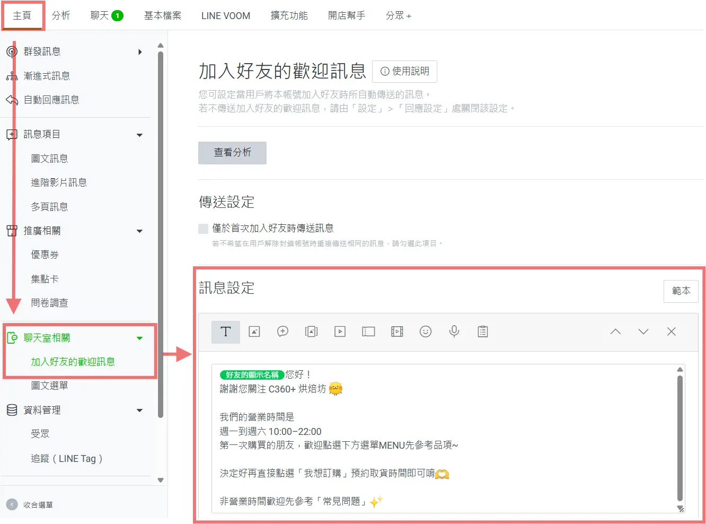706x524 pixels.
Task: Open 圖文選單 in sidebar
Action: [x=49, y=386]
